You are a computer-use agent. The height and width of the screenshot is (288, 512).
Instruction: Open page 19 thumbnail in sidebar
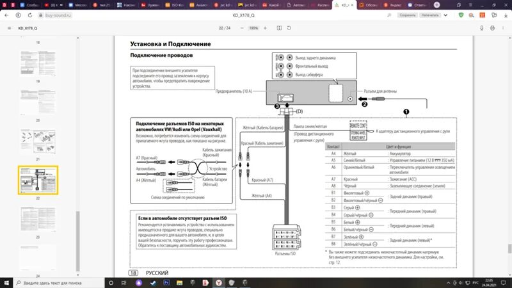[x=38, y=63]
